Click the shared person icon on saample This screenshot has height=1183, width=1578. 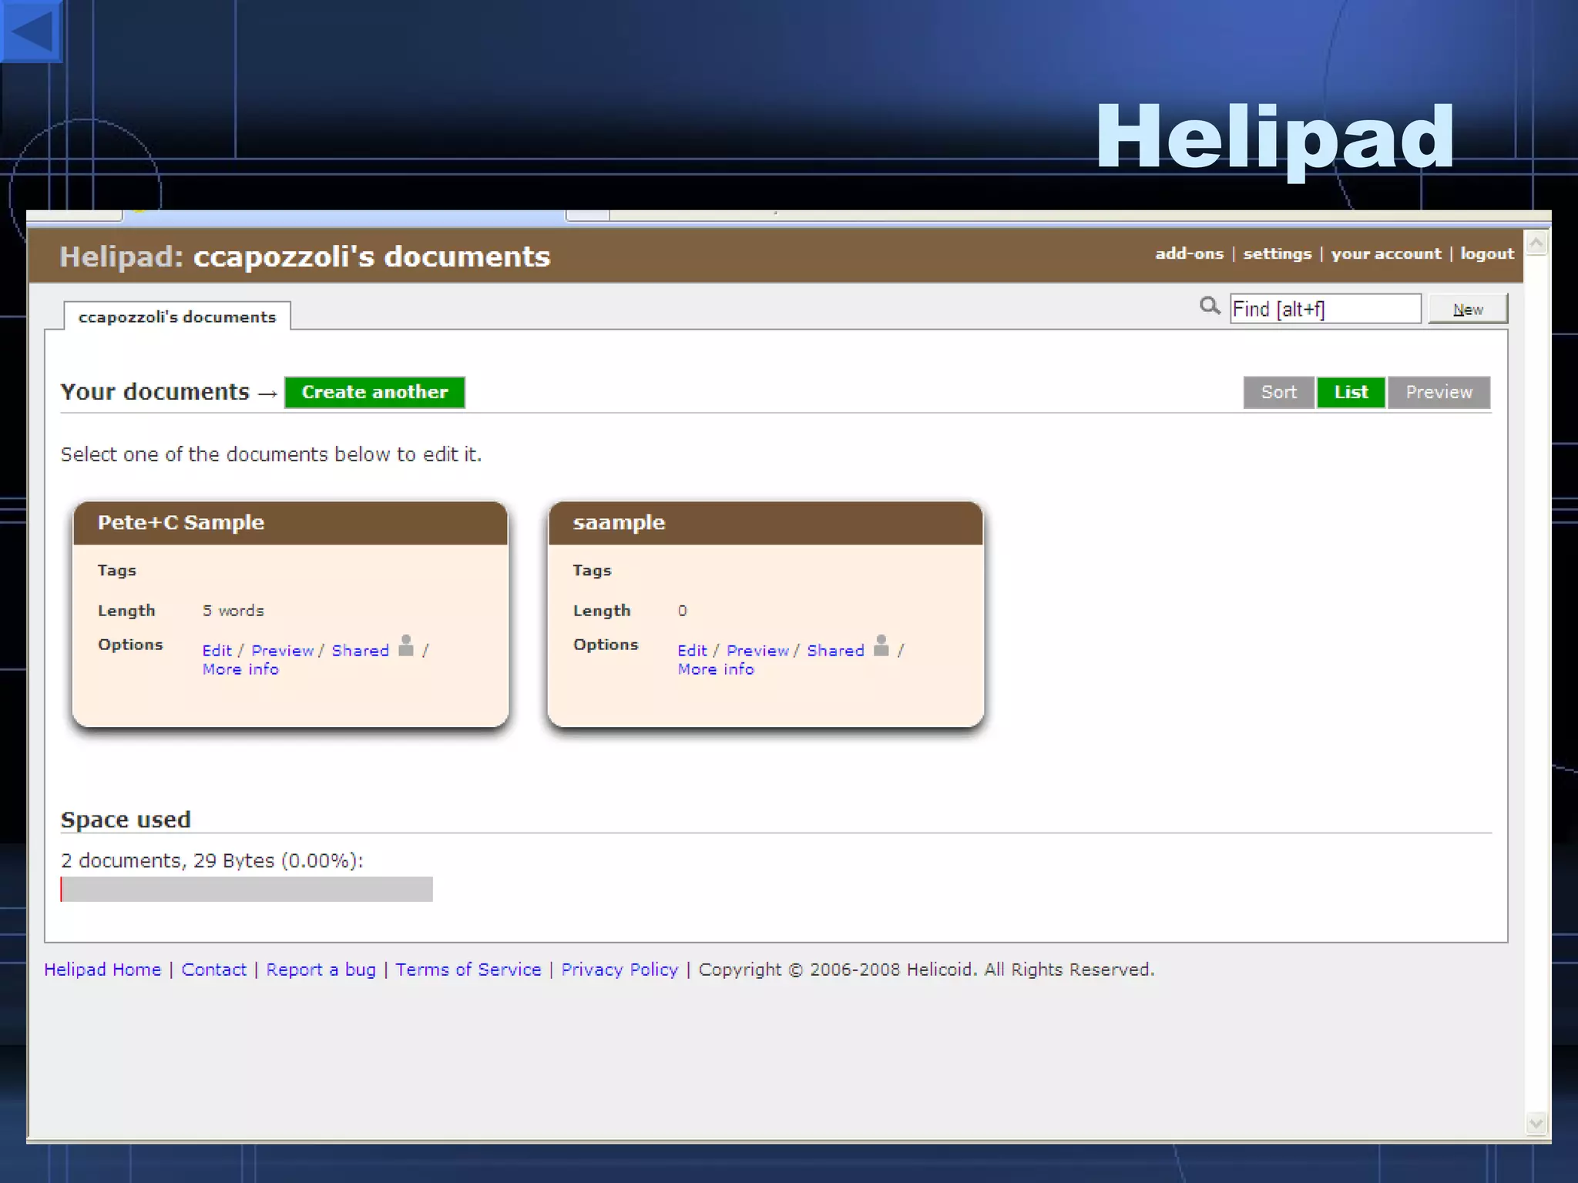point(881,646)
